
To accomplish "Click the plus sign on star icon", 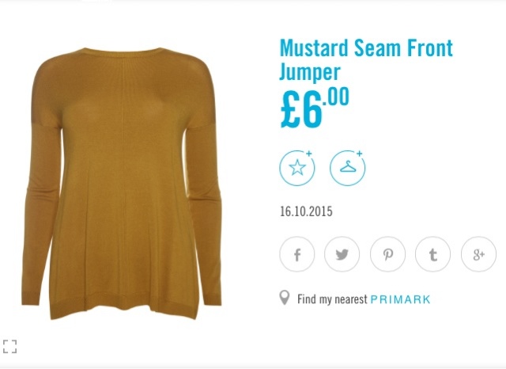I will (309, 154).
